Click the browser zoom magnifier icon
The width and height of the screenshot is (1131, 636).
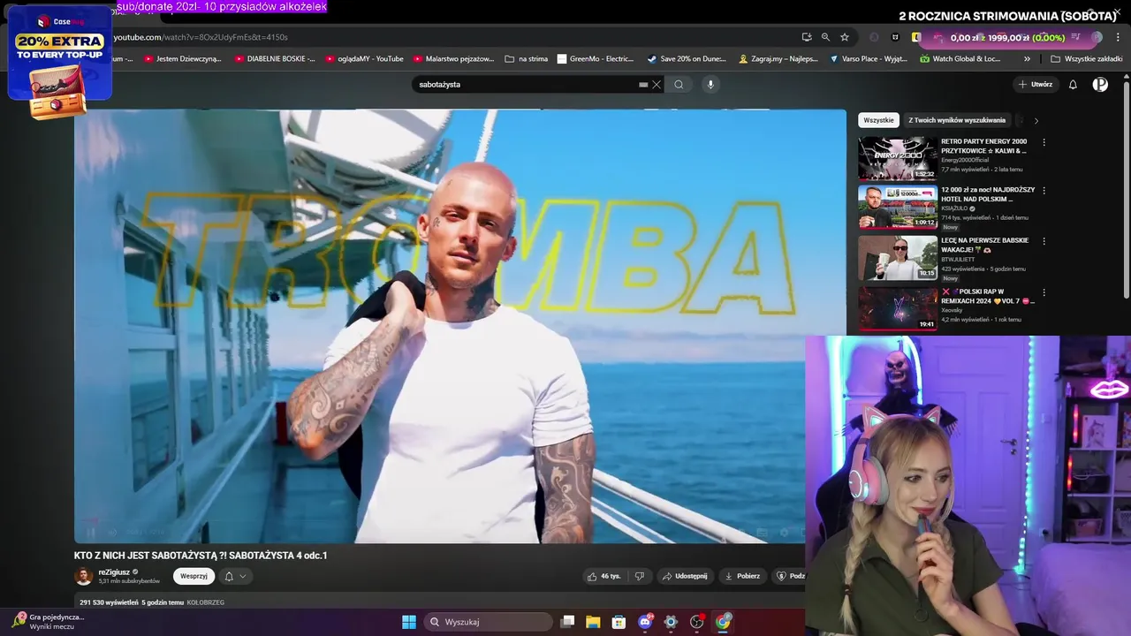point(825,37)
